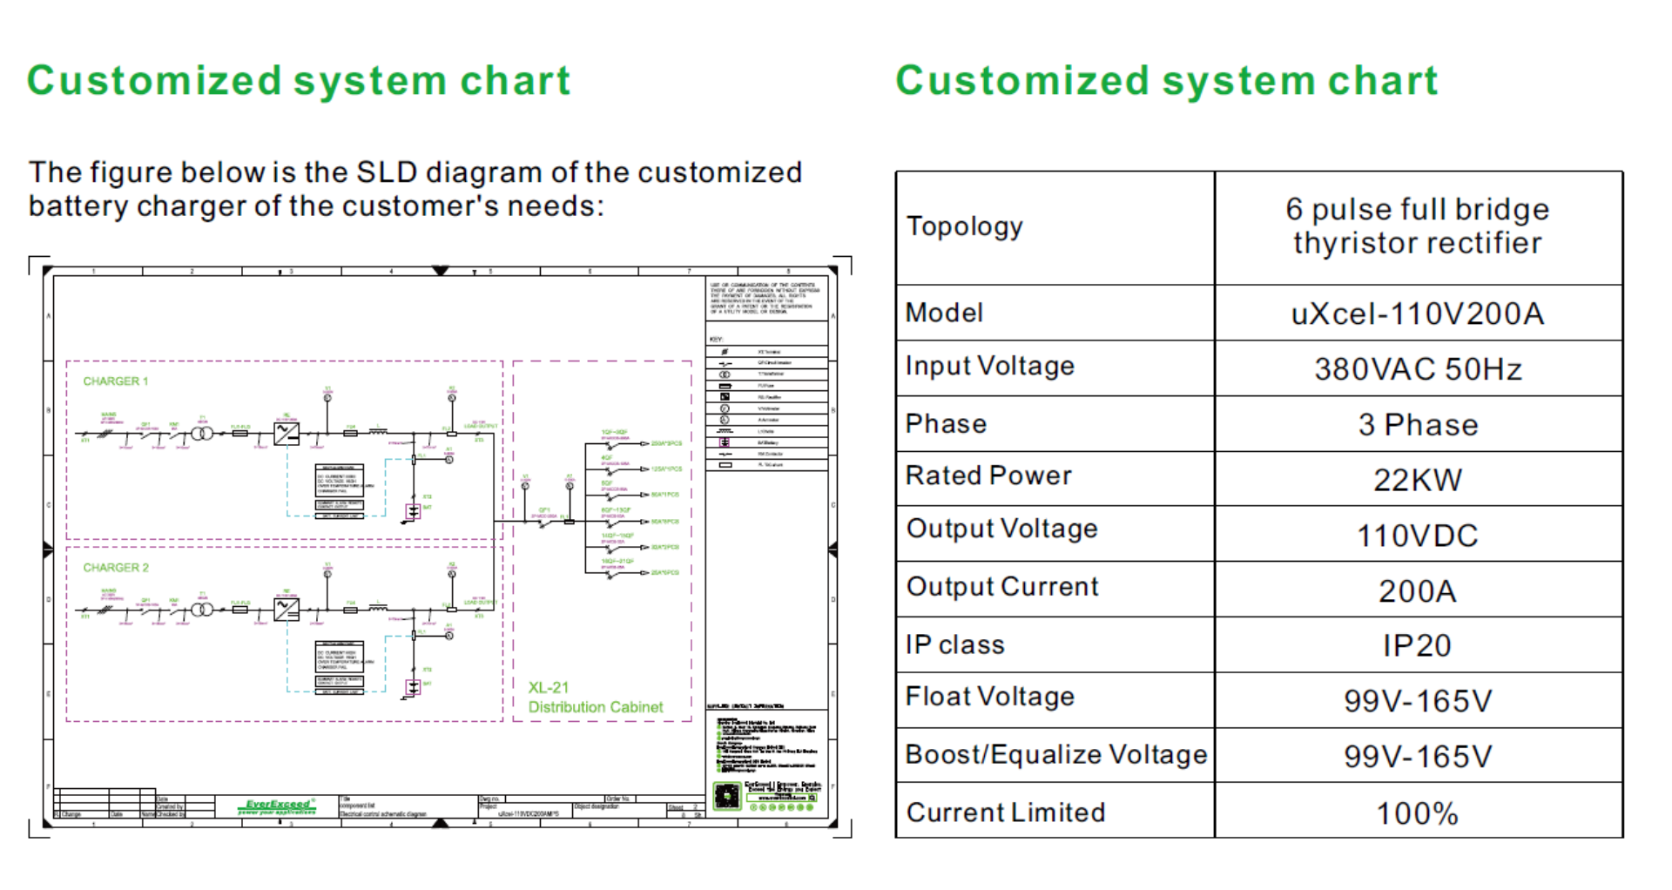Click the Topology row label
The width and height of the screenshot is (1672, 890).
965,226
